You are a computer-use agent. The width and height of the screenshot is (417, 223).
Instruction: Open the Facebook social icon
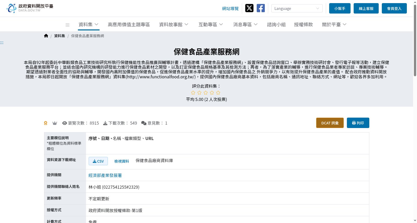point(261,8)
